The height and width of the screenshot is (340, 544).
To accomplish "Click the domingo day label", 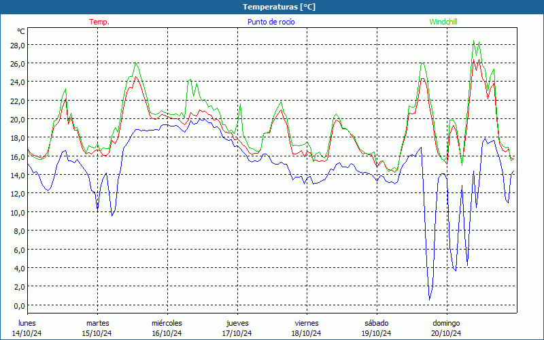I will point(446,323).
